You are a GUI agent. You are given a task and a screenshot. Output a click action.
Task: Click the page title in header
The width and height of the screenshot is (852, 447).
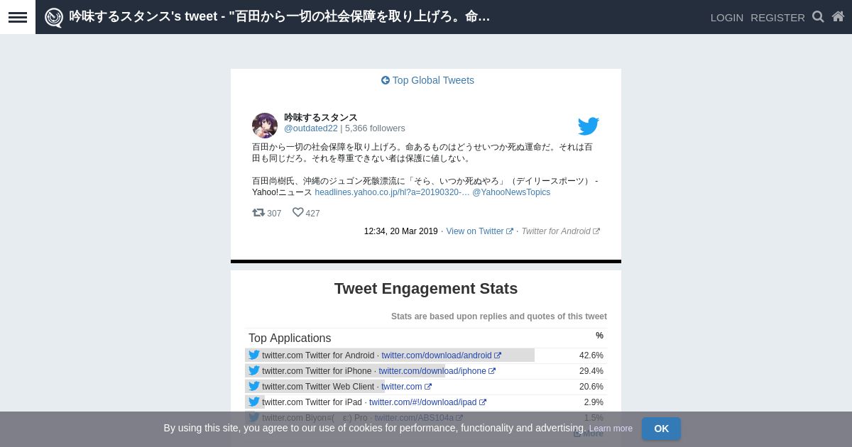(x=280, y=16)
